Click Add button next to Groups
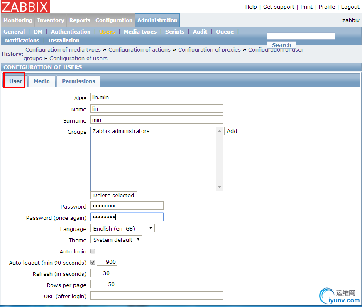 232,131
